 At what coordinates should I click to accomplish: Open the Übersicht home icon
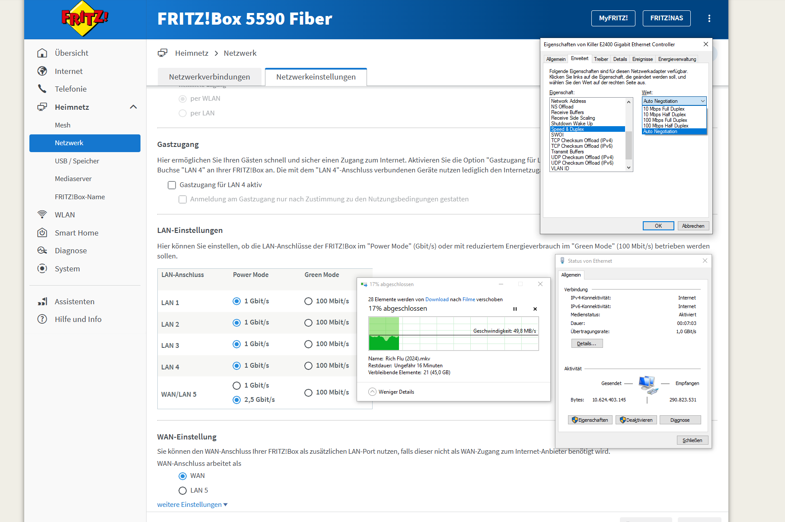point(42,53)
